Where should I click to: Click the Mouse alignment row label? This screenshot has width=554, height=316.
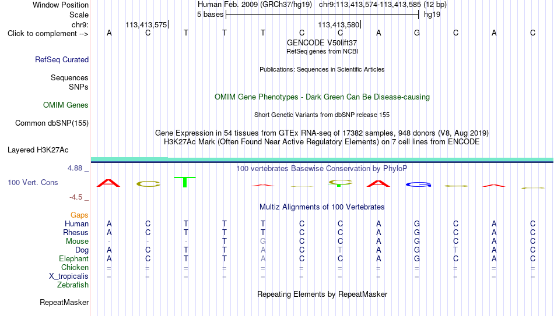pyautogui.click(x=77, y=242)
